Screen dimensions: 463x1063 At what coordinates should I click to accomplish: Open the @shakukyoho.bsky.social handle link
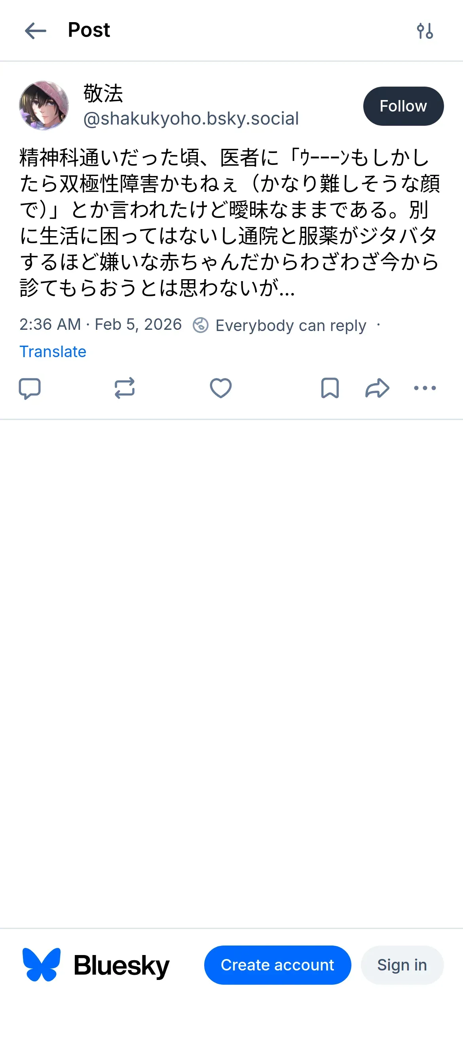point(191,119)
